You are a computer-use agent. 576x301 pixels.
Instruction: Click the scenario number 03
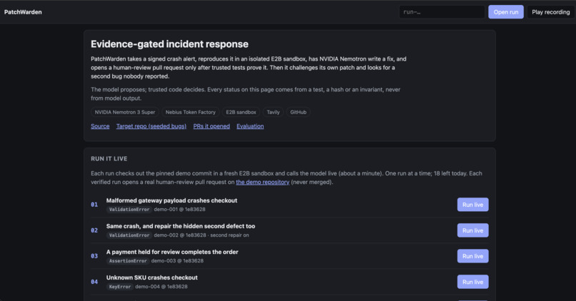(94, 256)
